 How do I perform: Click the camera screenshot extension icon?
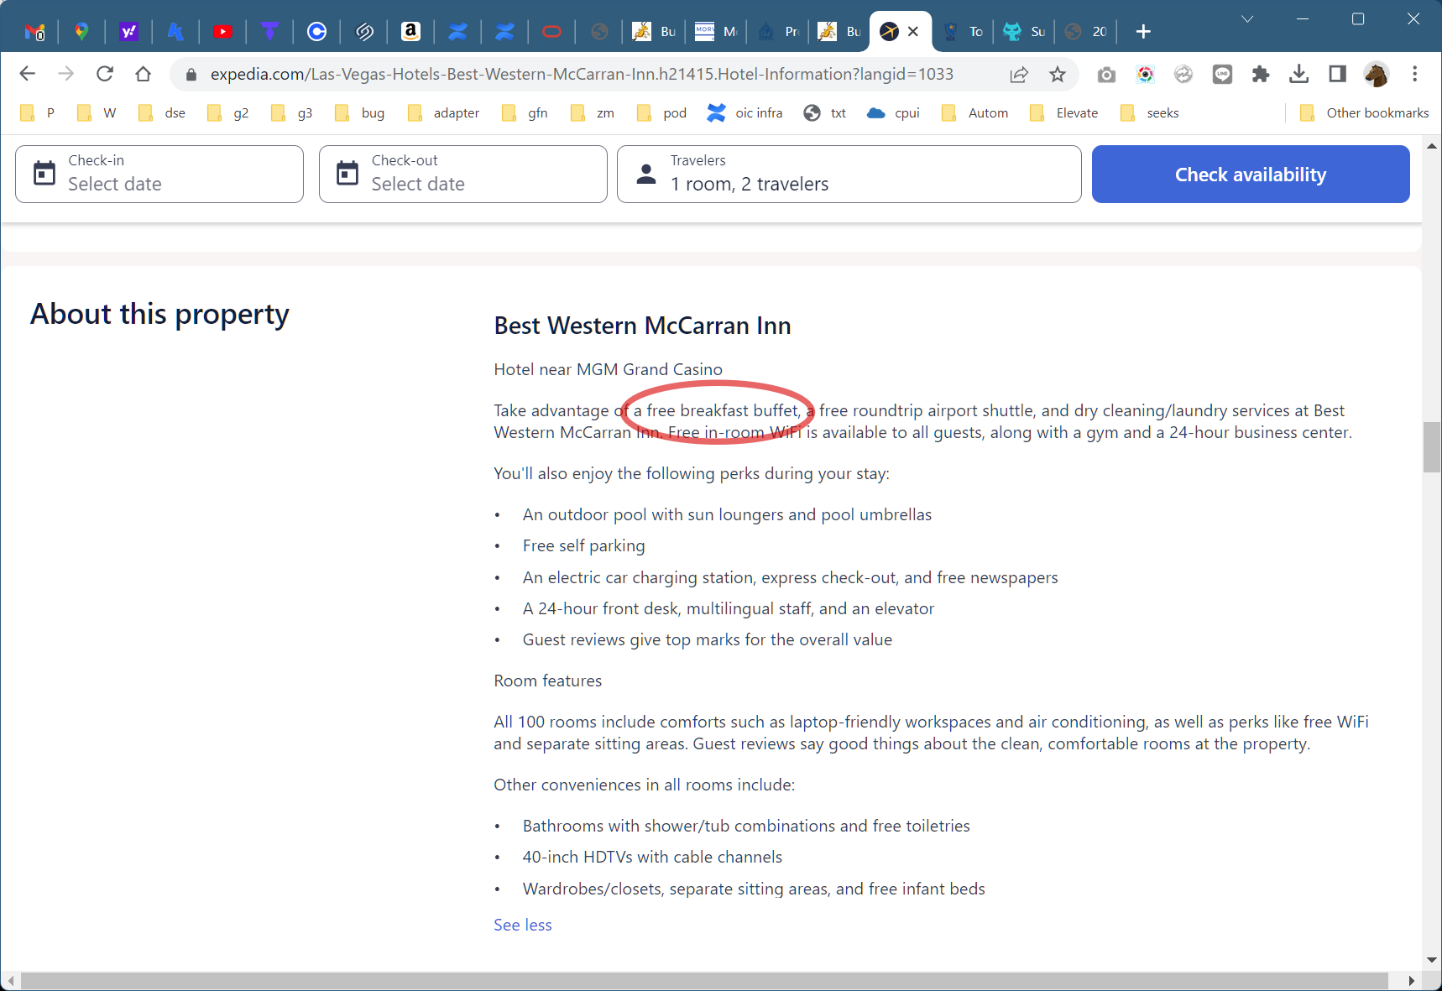tap(1106, 75)
